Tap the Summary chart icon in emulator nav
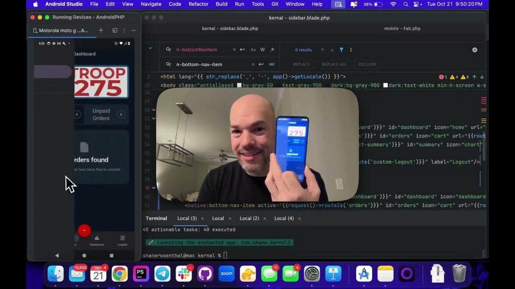 (97, 238)
